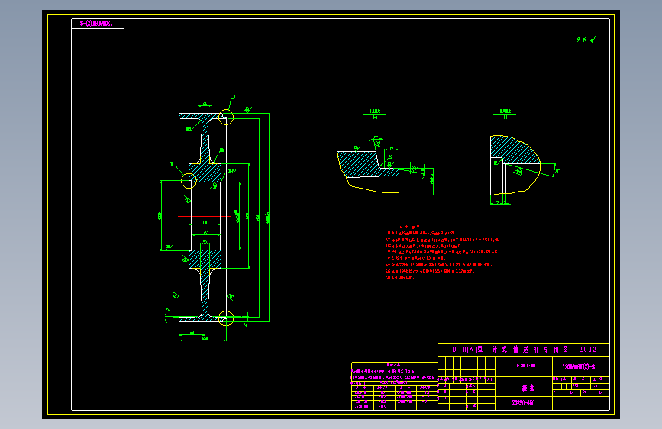This screenshot has width=662, height=429.
Task: Select the outermost vertical diameter dimension on the right
Action: coord(269,218)
